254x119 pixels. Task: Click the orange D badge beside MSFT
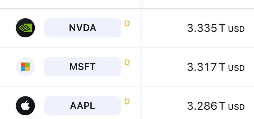(127, 63)
